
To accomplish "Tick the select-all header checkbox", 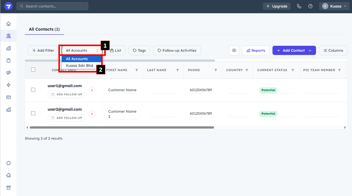I will pyautogui.click(x=33, y=69).
